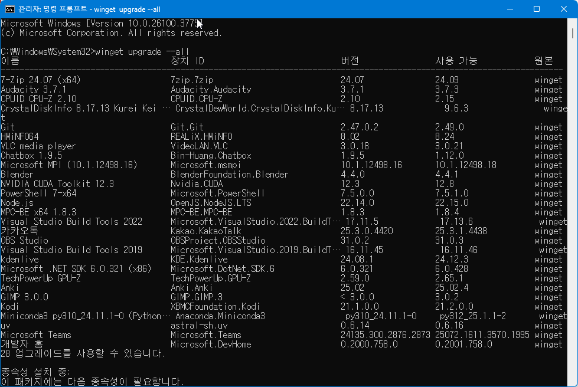578x387 pixels.
Task: Click the '버전' column header
Action: [x=350, y=61]
